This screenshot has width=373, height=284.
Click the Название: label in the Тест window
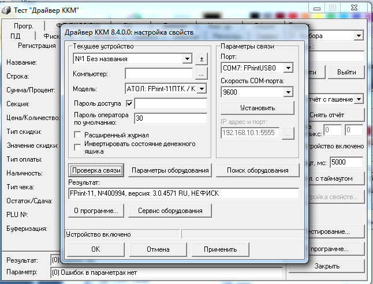coord(21,62)
